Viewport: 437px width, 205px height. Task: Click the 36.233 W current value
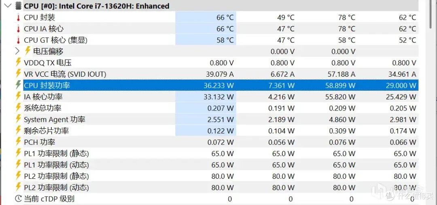[219, 86]
